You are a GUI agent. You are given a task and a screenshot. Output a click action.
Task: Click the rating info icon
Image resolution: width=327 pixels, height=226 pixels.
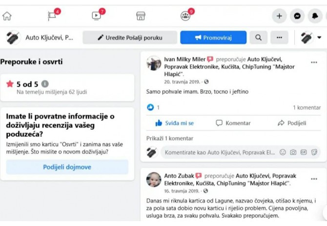[x=45, y=84]
